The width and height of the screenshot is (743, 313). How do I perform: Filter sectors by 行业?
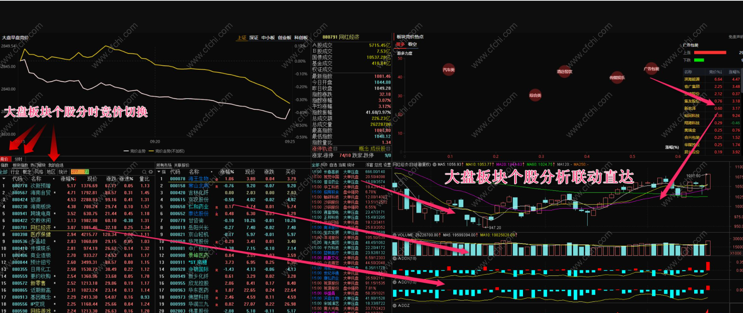click(x=15, y=172)
